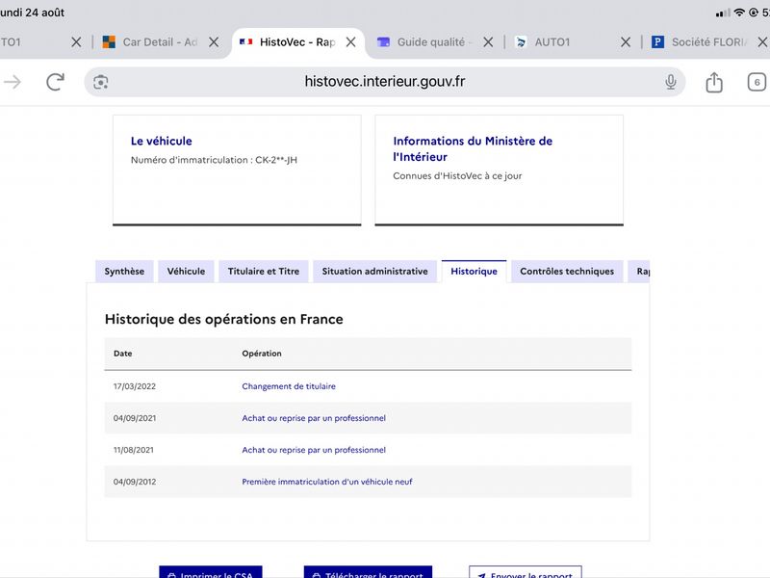
Task: Go forward with the arrow button
Action: tap(13, 82)
